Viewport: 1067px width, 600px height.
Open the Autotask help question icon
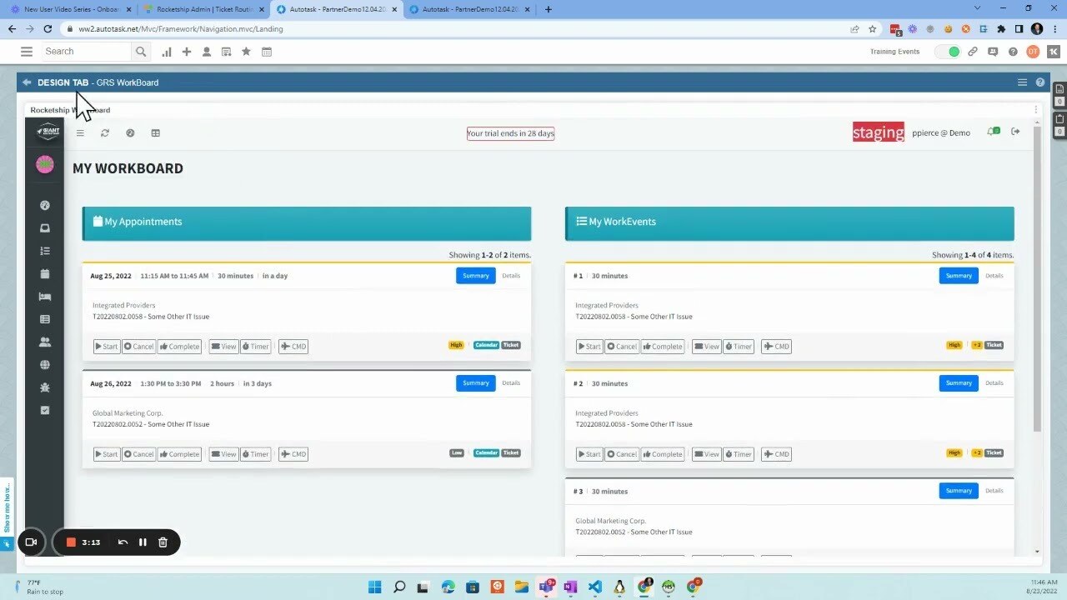(1013, 52)
